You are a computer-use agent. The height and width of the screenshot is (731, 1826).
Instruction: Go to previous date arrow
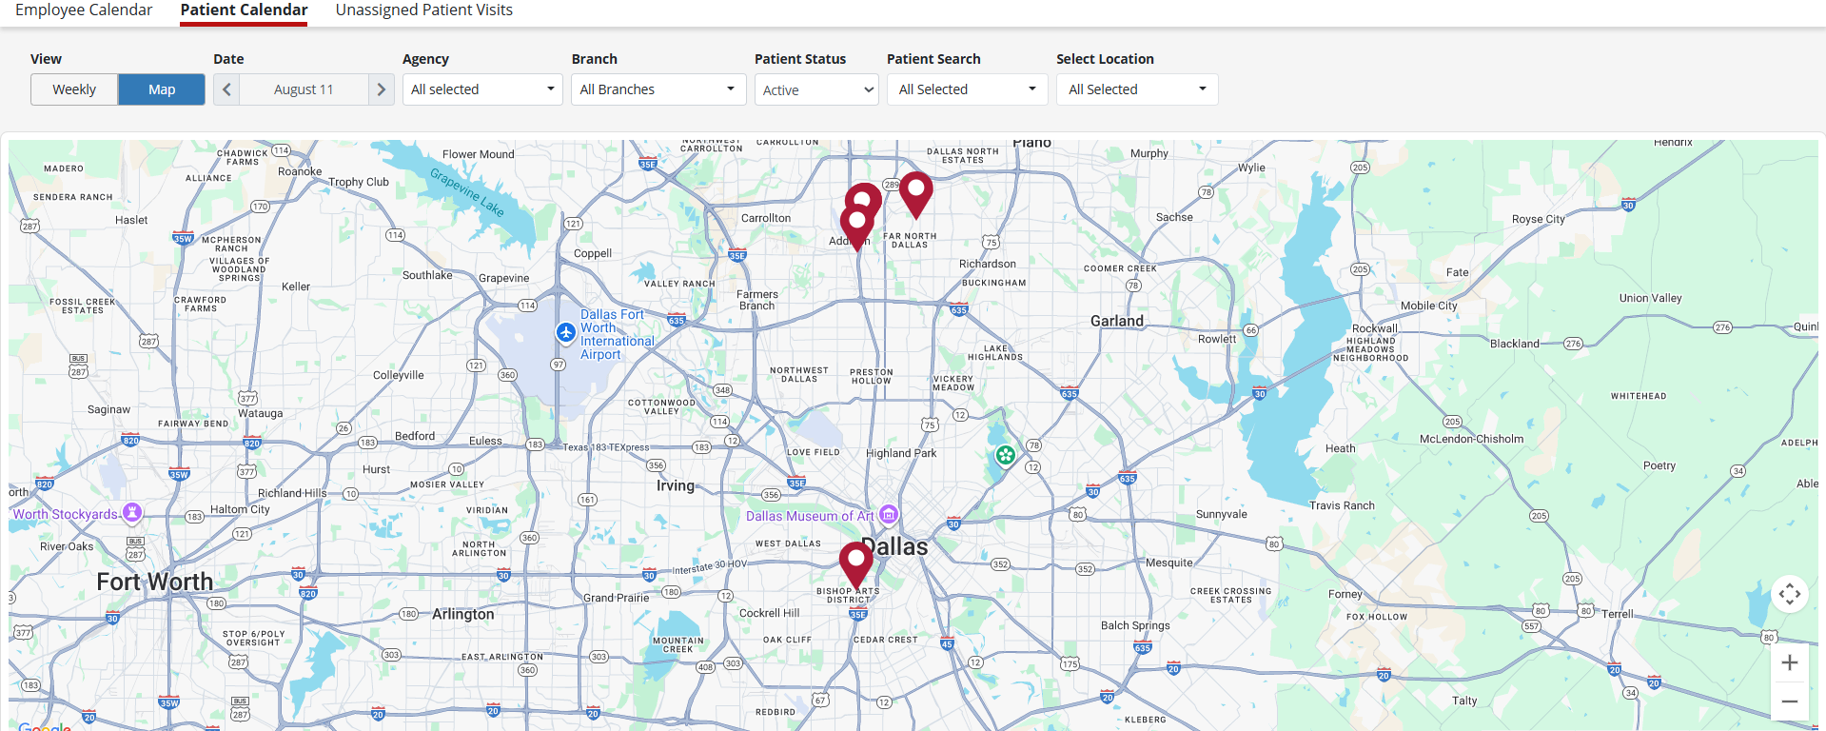click(x=226, y=89)
